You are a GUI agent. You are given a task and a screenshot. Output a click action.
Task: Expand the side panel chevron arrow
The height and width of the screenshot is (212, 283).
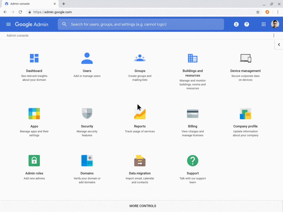click(279, 45)
